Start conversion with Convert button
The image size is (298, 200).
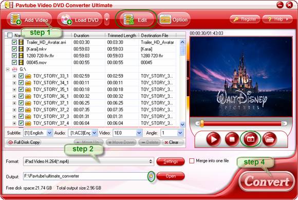point(267,181)
